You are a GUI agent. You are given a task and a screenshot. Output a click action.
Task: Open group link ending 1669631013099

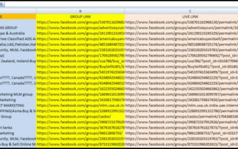(80, 94)
